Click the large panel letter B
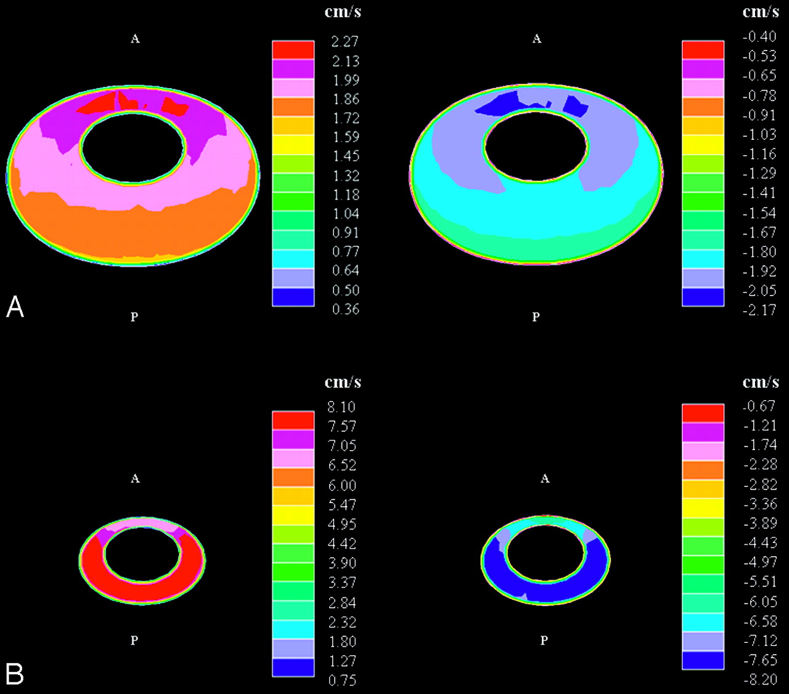This screenshot has width=789, height=694. click(x=15, y=674)
